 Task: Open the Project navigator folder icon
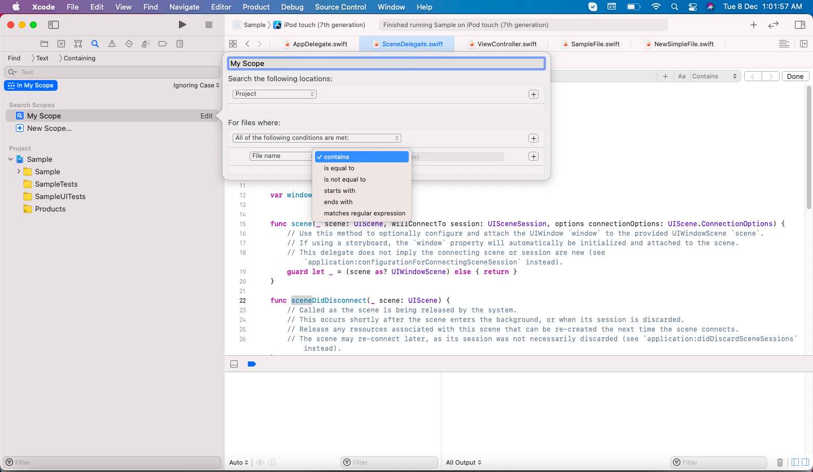(45, 44)
